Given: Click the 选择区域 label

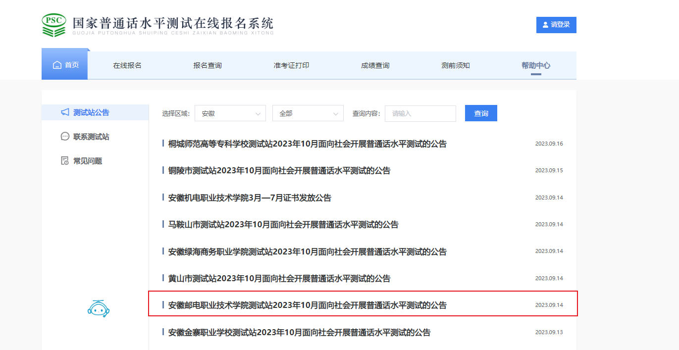Looking at the screenshot, I should [176, 113].
